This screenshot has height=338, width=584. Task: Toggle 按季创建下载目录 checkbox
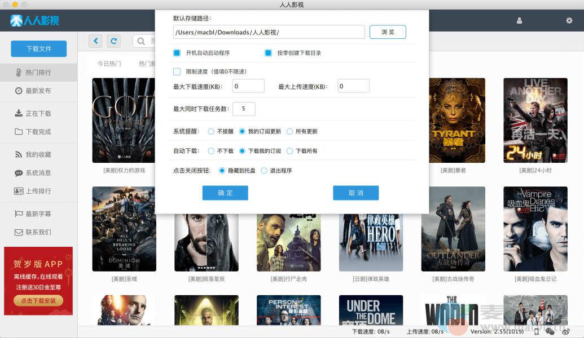268,53
